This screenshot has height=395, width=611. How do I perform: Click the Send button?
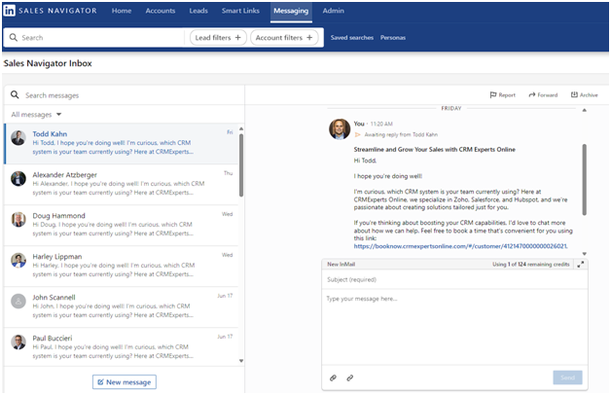point(567,377)
